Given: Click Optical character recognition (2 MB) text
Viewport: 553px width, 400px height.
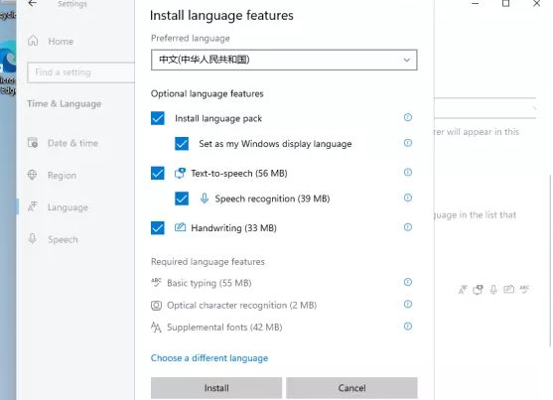Looking at the screenshot, I should [241, 305].
